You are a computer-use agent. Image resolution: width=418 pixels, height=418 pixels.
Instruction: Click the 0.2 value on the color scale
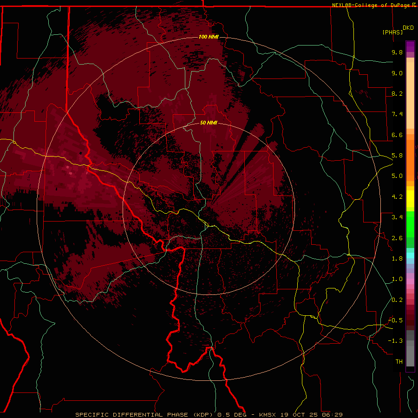click(397, 300)
